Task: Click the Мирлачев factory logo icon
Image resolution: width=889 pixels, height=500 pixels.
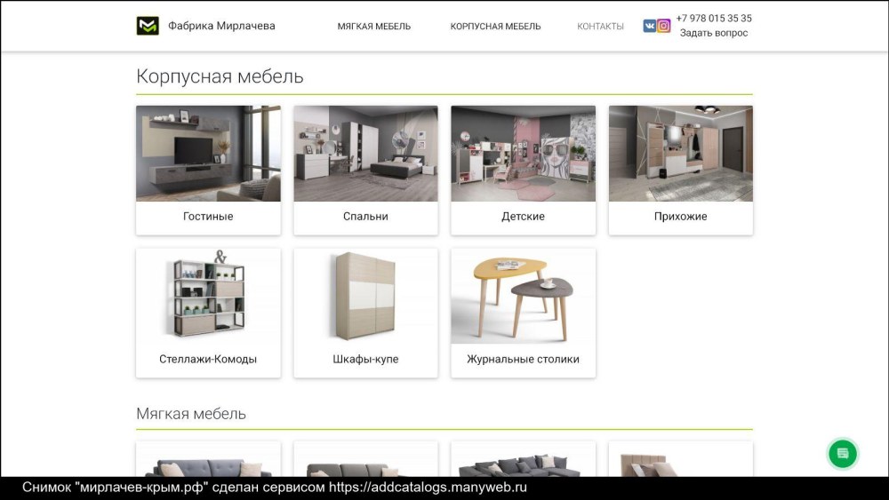Action: [148, 26]
